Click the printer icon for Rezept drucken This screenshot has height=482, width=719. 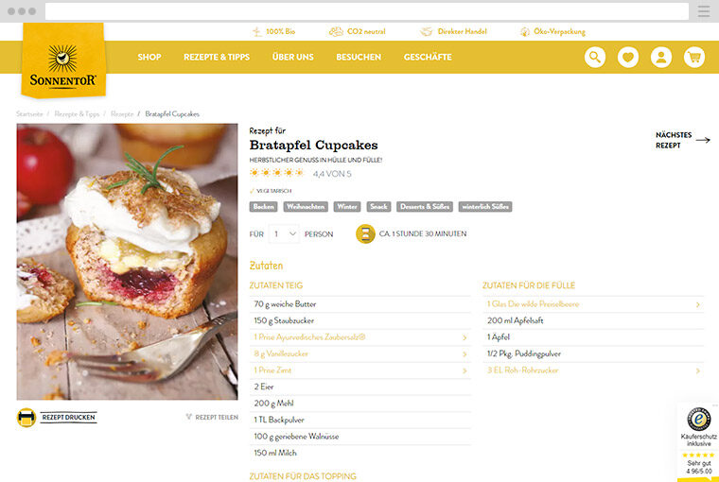coord(26,418)
